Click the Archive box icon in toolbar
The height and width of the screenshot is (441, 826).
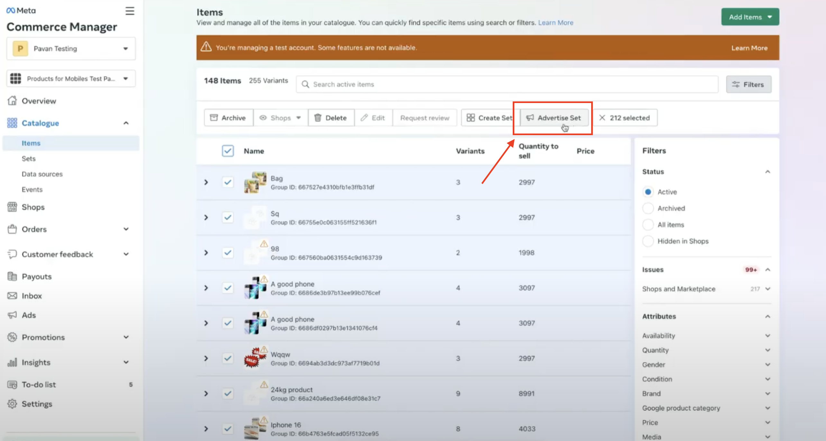point(214,118)
